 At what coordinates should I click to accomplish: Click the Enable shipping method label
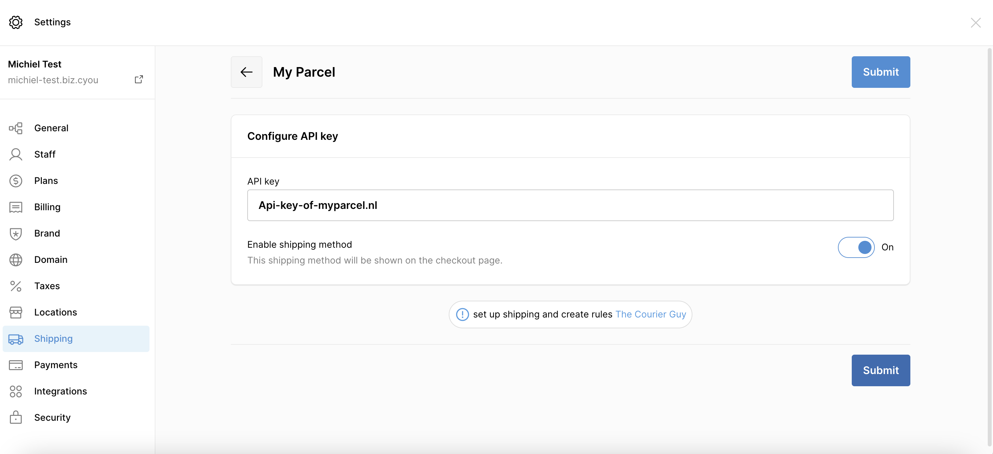[300, 244]
